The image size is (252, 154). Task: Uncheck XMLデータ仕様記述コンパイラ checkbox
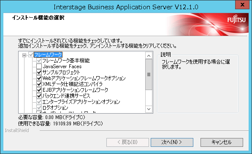(x=39, y=84)
